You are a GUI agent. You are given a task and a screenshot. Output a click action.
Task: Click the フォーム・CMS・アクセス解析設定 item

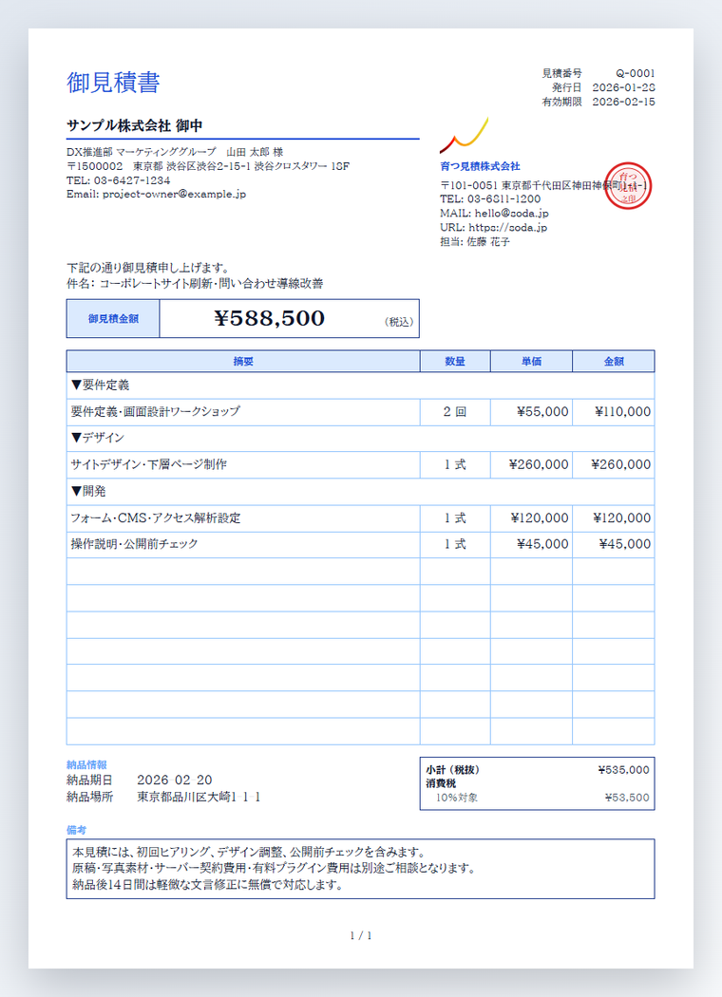[x=156, y=517]
